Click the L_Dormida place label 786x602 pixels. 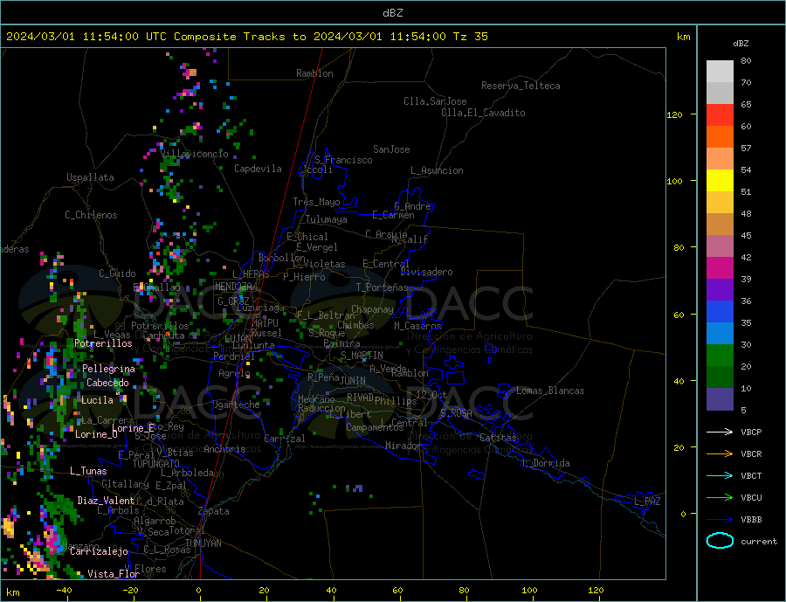point(547,463)
